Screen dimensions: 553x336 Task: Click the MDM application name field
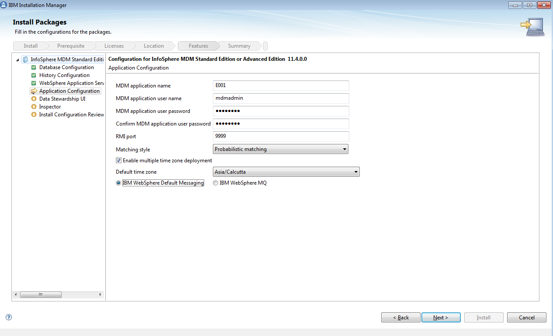pyautogui.click(x=281, y=86)
